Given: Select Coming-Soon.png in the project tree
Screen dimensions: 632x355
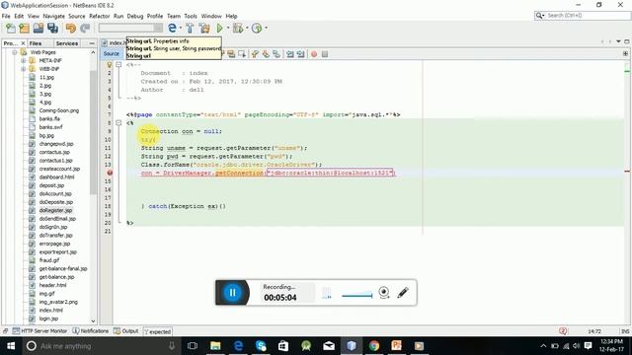Looking at the screenshot, I should (59, 110).
